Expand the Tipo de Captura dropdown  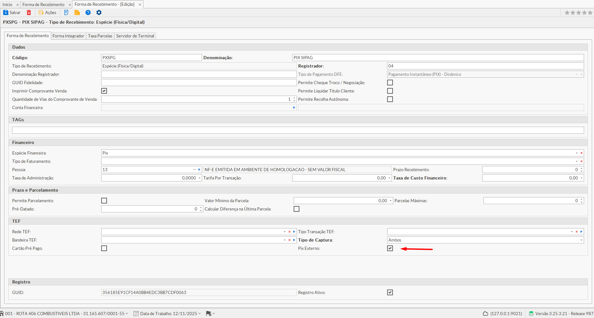coord(581,240)
